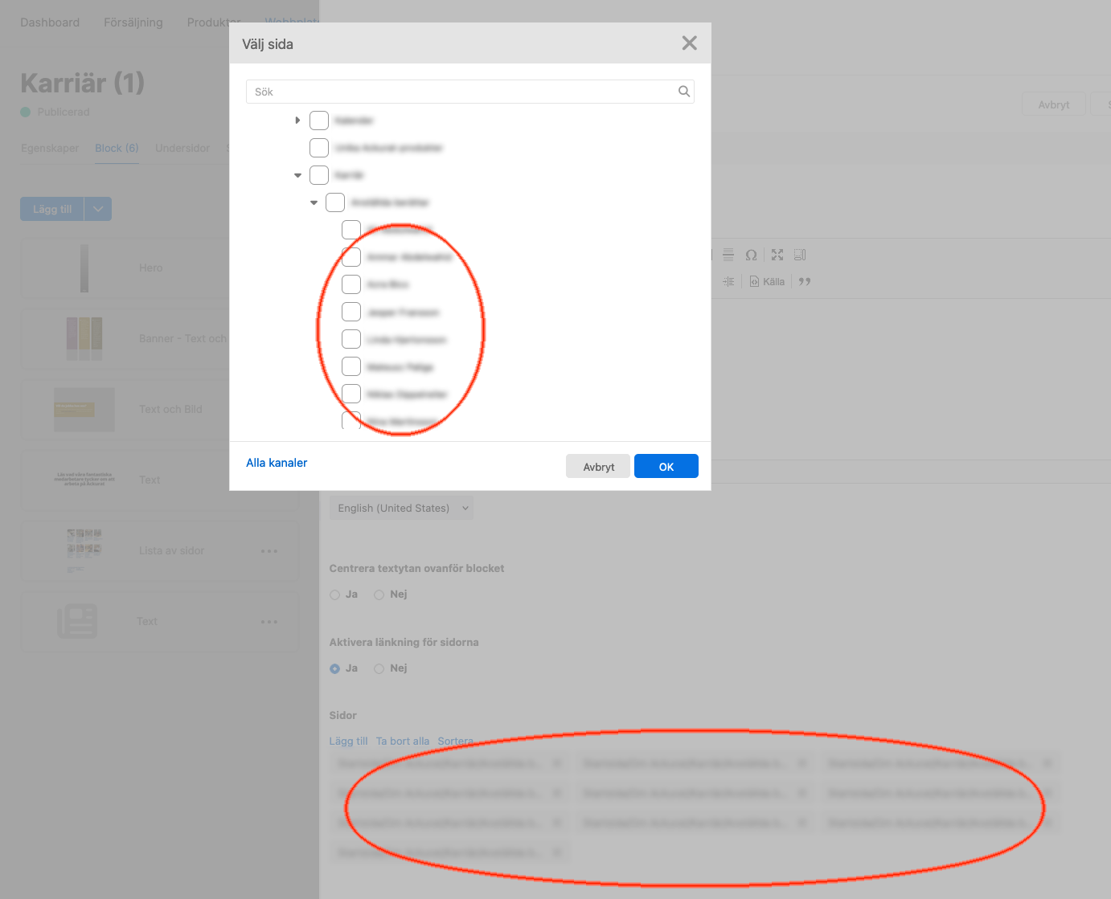Click the show blocks icon after maximize

pos(800,255)
